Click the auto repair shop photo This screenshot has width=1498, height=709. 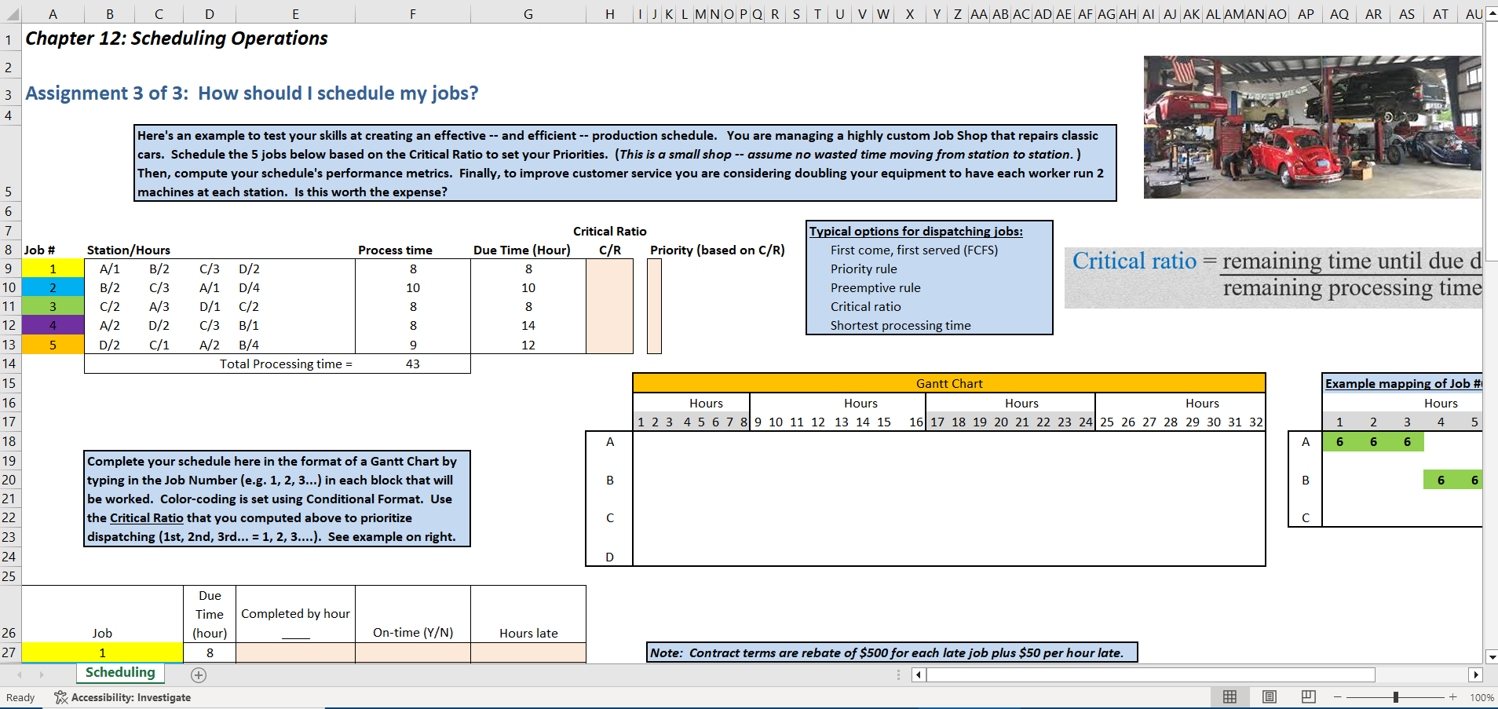1311,127
